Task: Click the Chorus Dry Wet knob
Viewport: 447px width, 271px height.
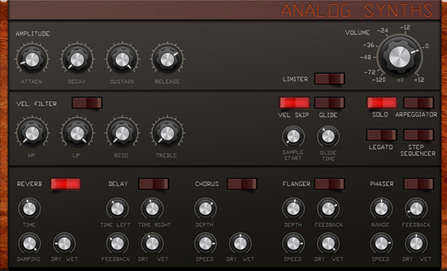Action: pyautogui.click(x=241, y=243)
